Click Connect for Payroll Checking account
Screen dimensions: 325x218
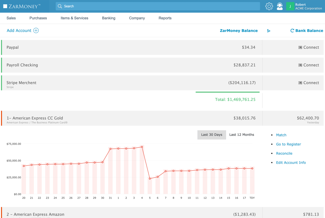point(311,65)
